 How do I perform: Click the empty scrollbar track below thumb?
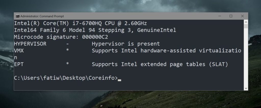click(246, 57)
